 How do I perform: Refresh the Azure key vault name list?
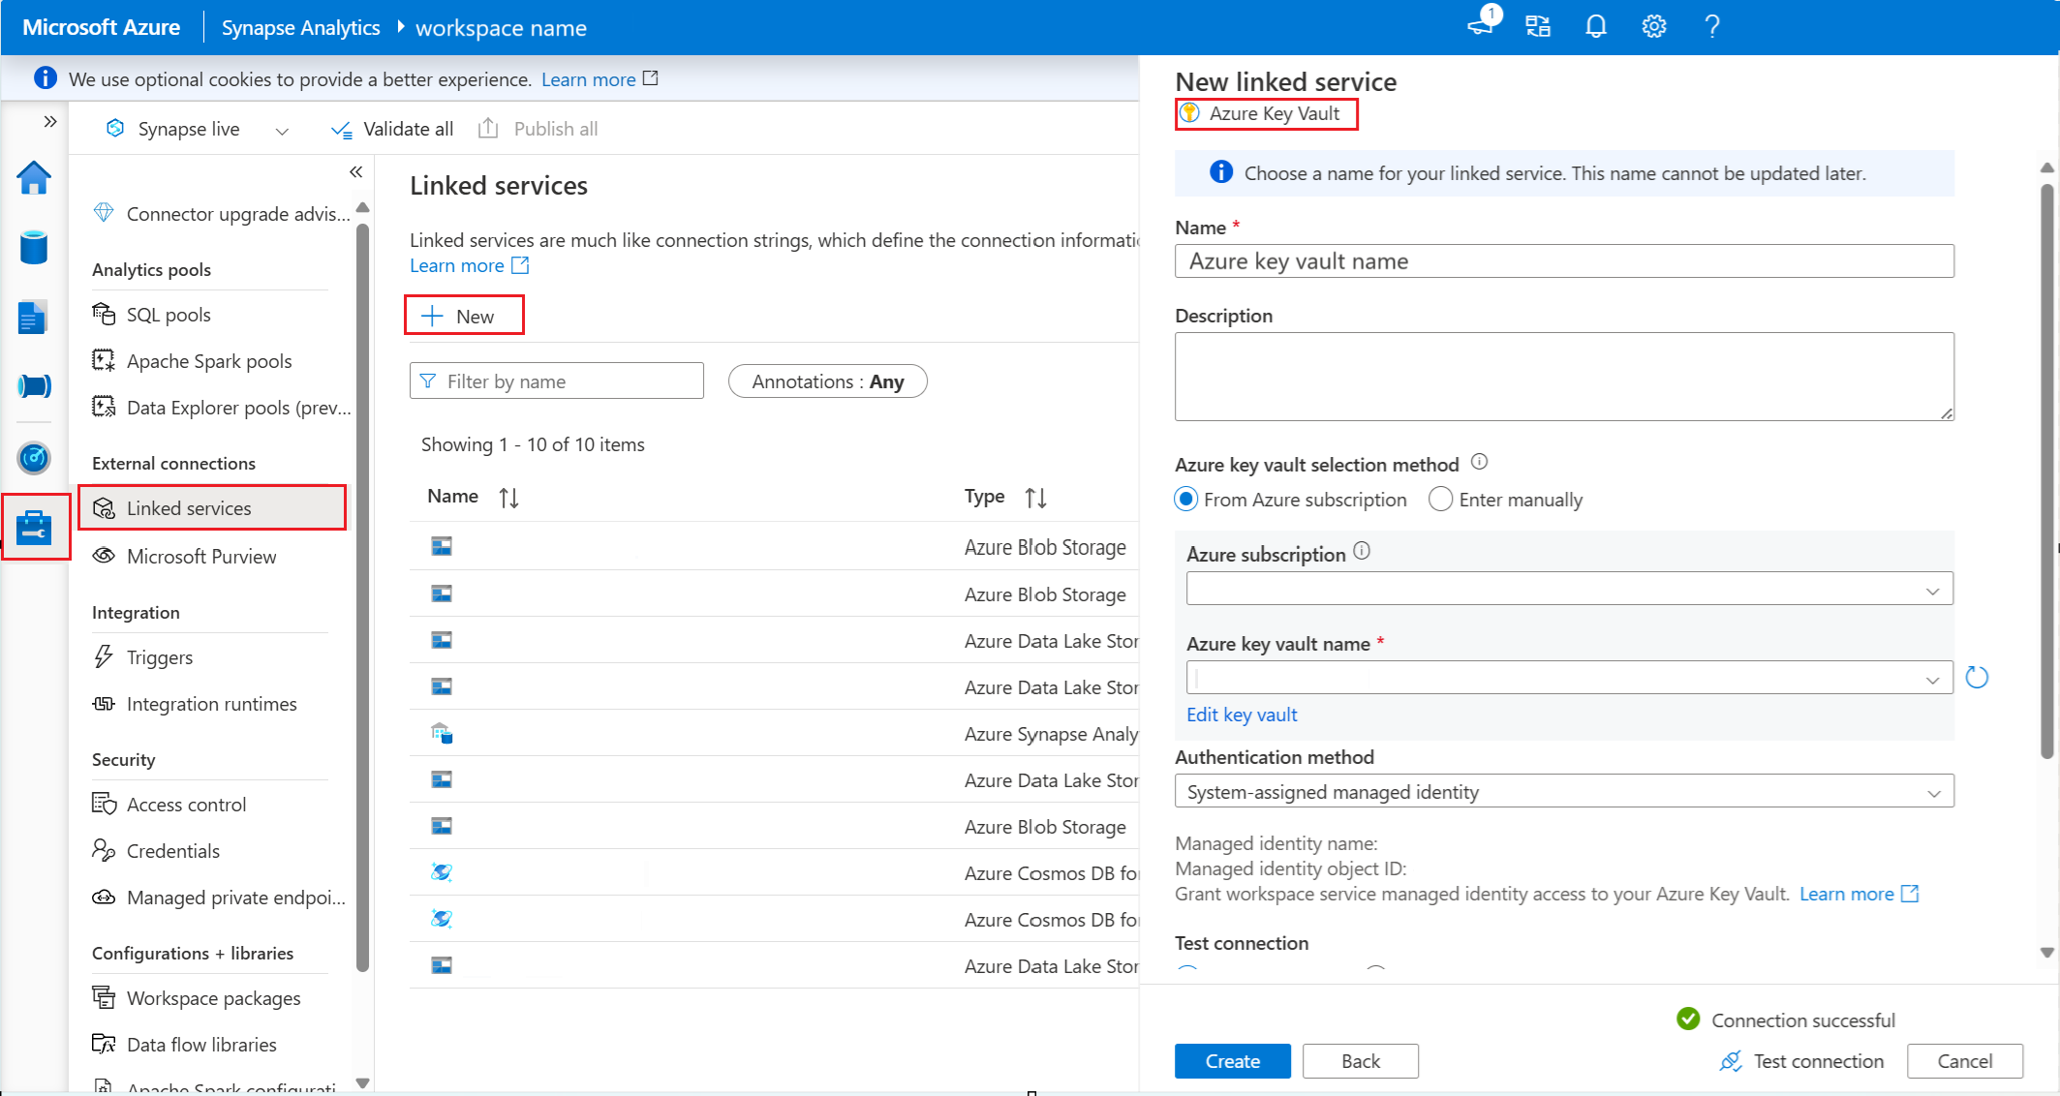click(x=1978, y=677)
